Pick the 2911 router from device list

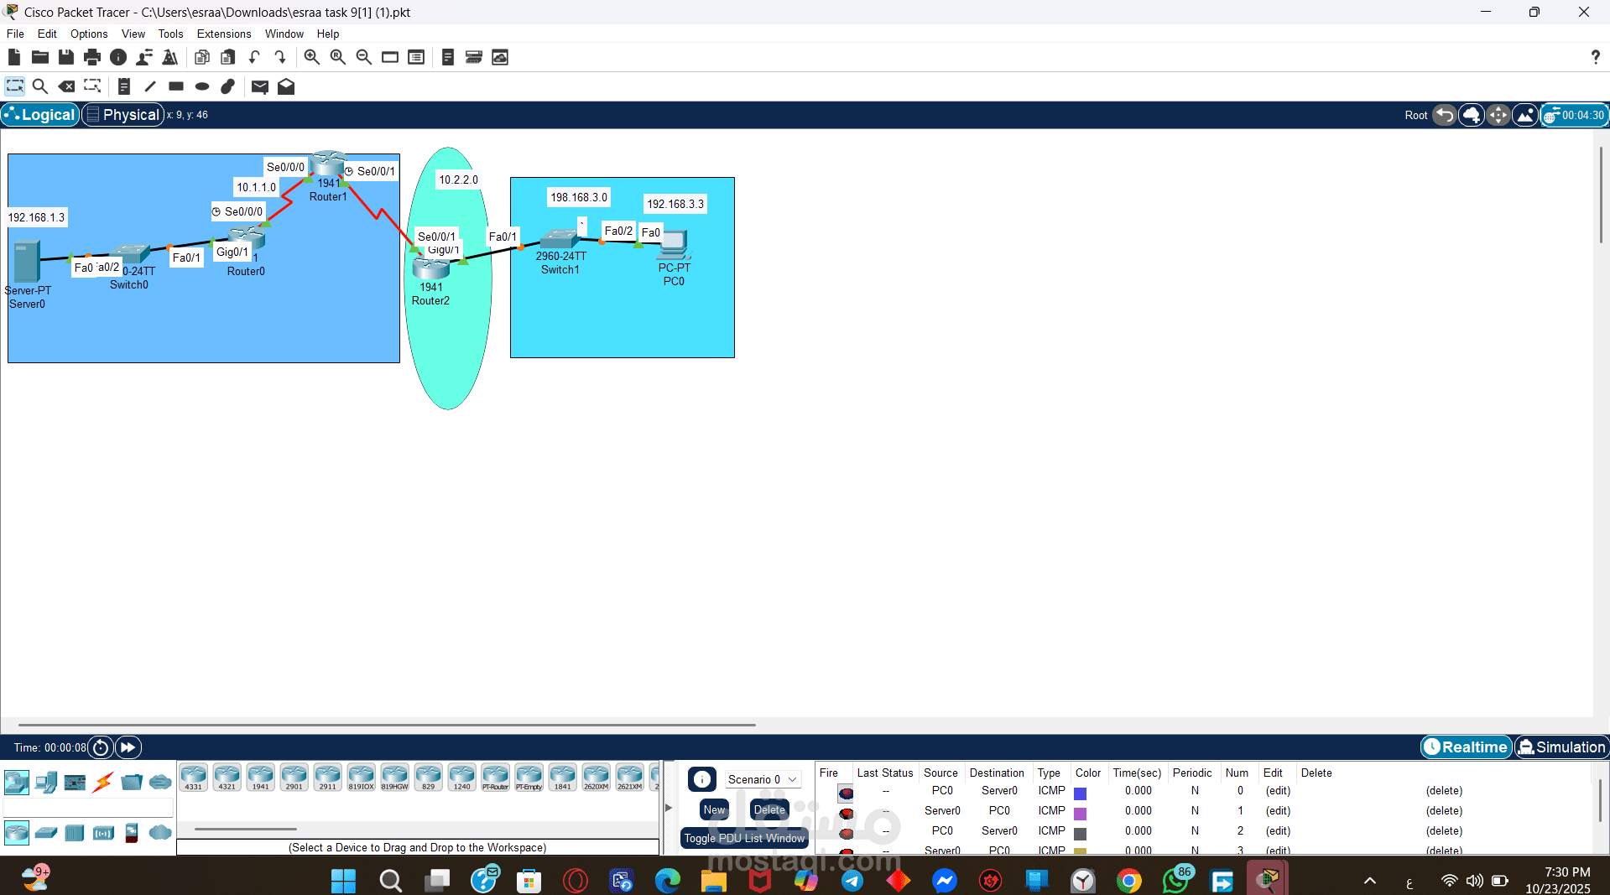pyautogui.click(x=328, y=778)
